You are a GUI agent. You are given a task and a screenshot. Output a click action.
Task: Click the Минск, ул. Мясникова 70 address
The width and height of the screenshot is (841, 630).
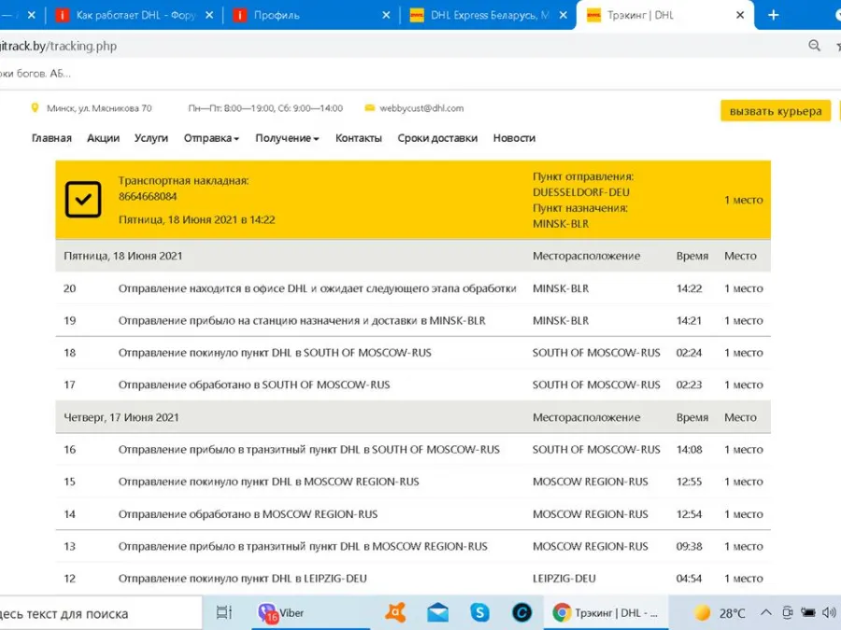point(99,108)
